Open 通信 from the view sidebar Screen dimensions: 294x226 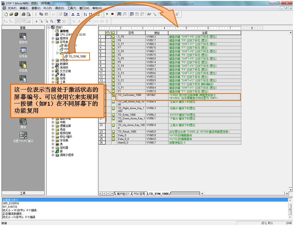[23, 124]
